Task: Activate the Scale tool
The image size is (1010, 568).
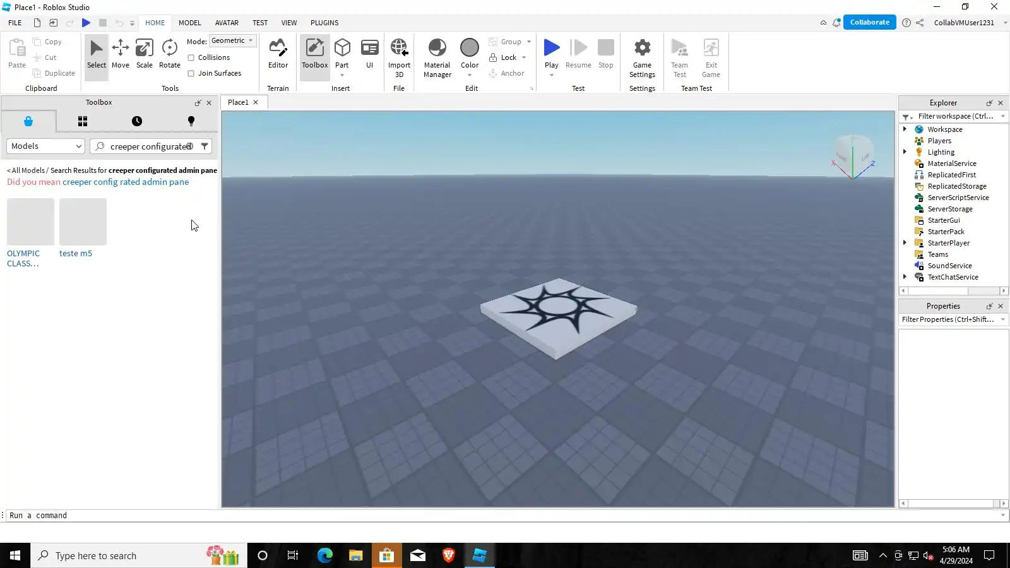Action: click(x=145, y=54)
